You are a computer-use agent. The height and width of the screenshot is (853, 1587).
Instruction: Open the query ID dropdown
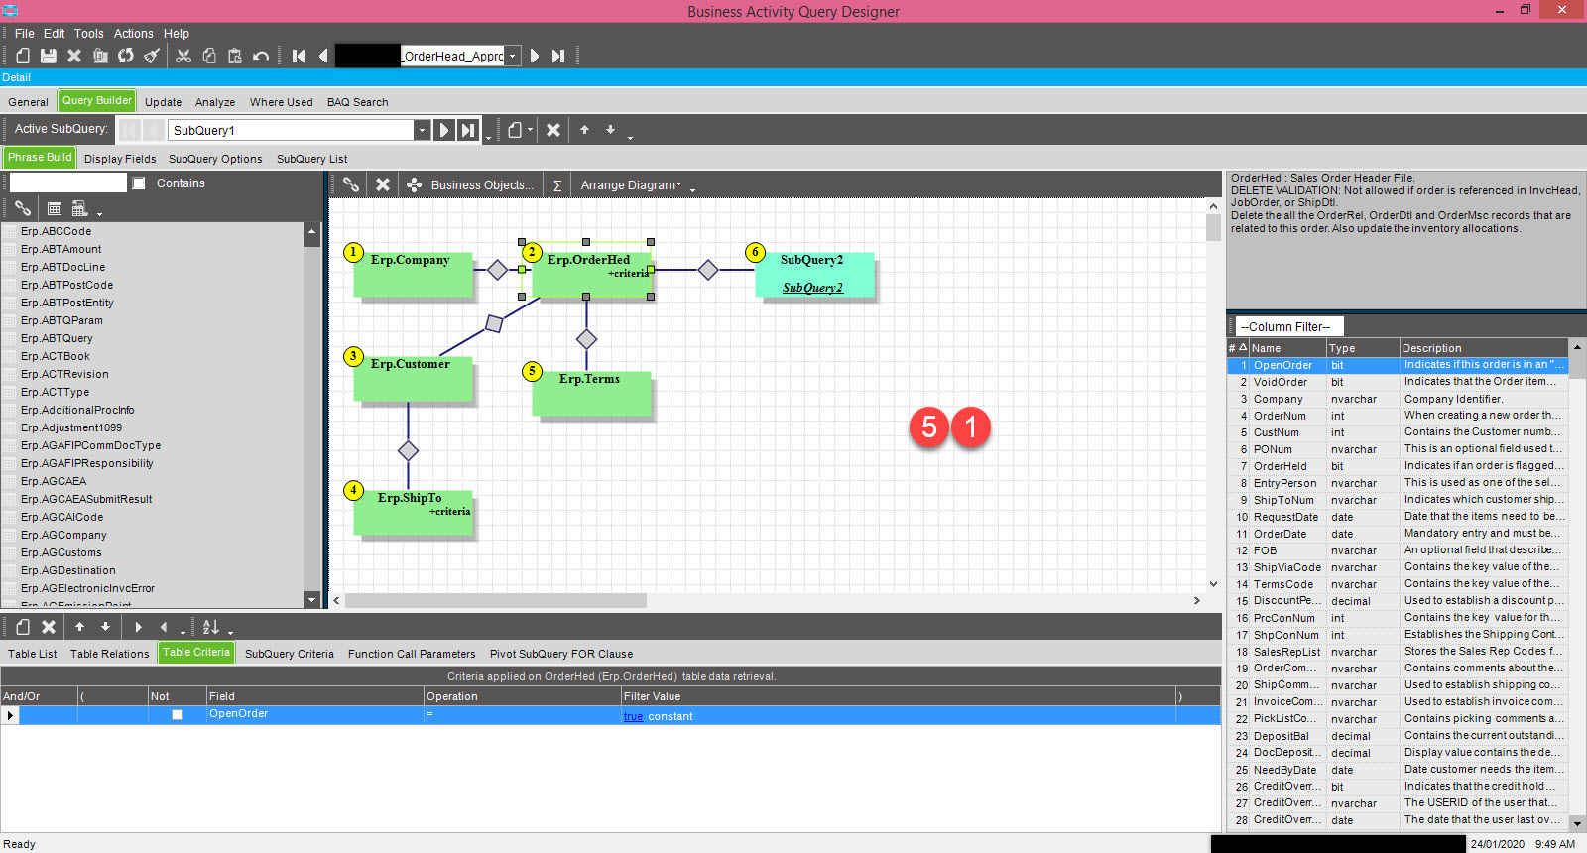tap(512, 56)
